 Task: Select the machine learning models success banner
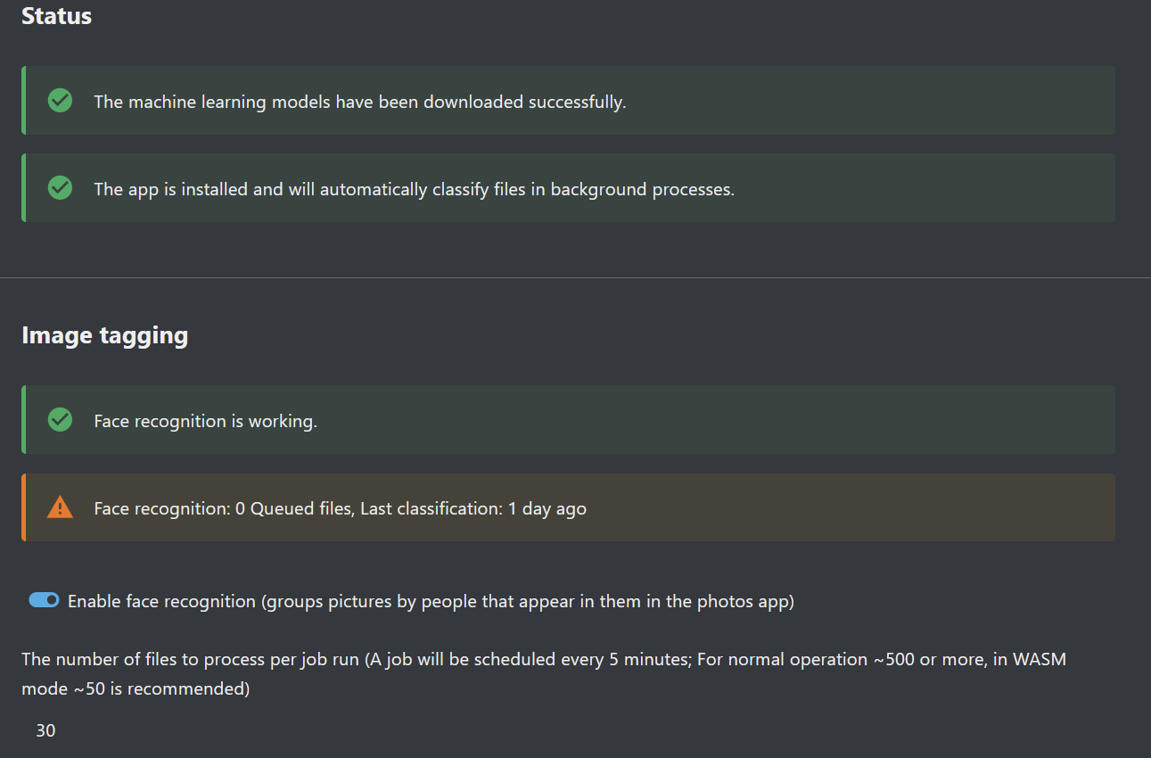pyautogui.click(x=568, y=100)
